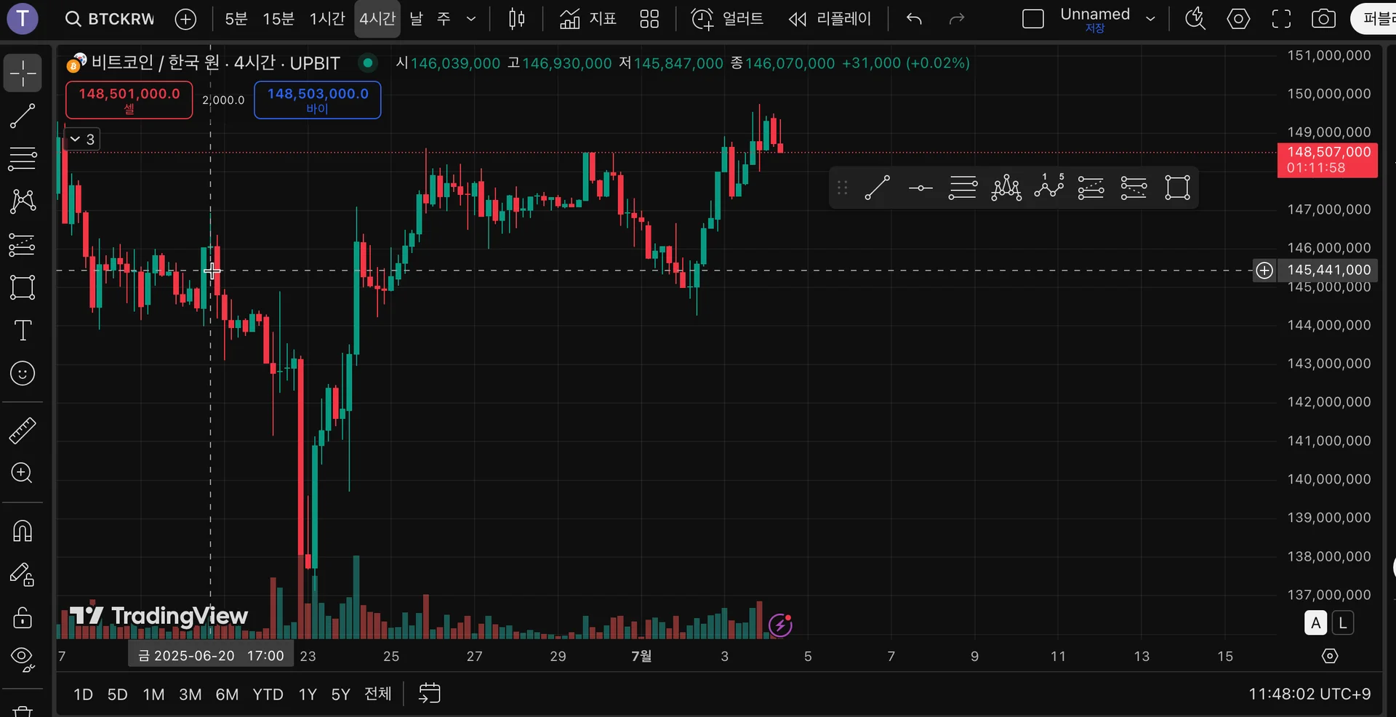
Task: Toggle log scale L button
Action: tap(1343, 623)
